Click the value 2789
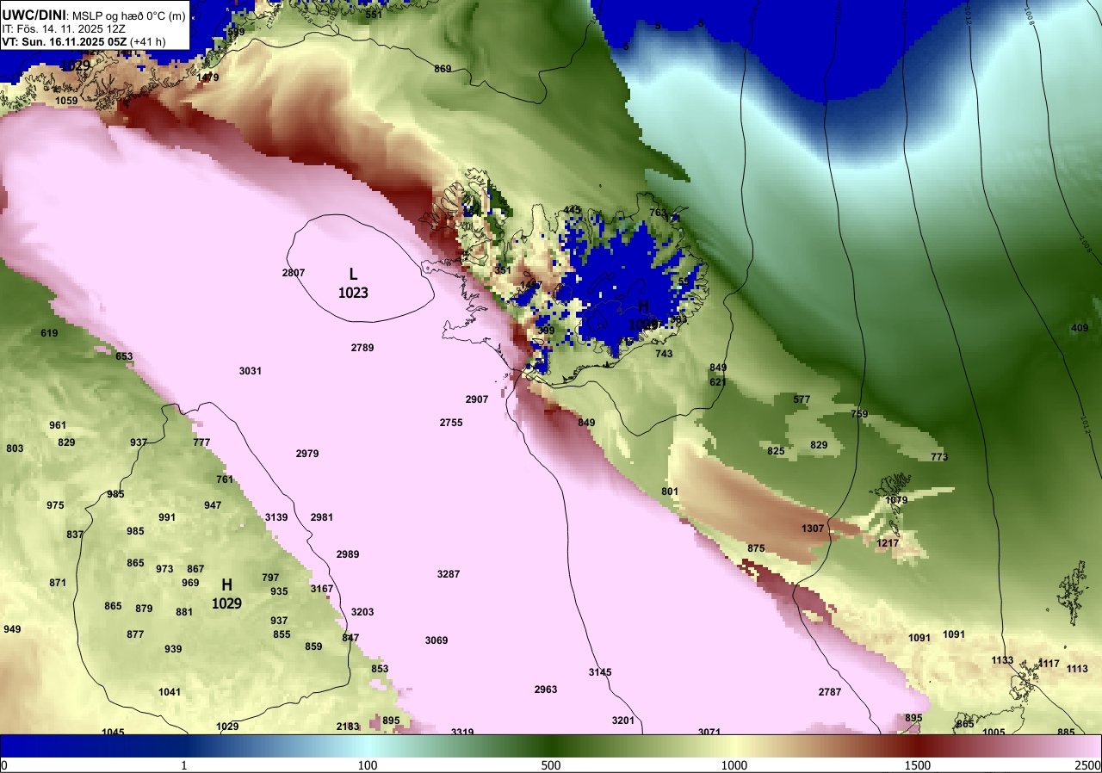Viewport: 1102px width, 773px height. point(362,348)
